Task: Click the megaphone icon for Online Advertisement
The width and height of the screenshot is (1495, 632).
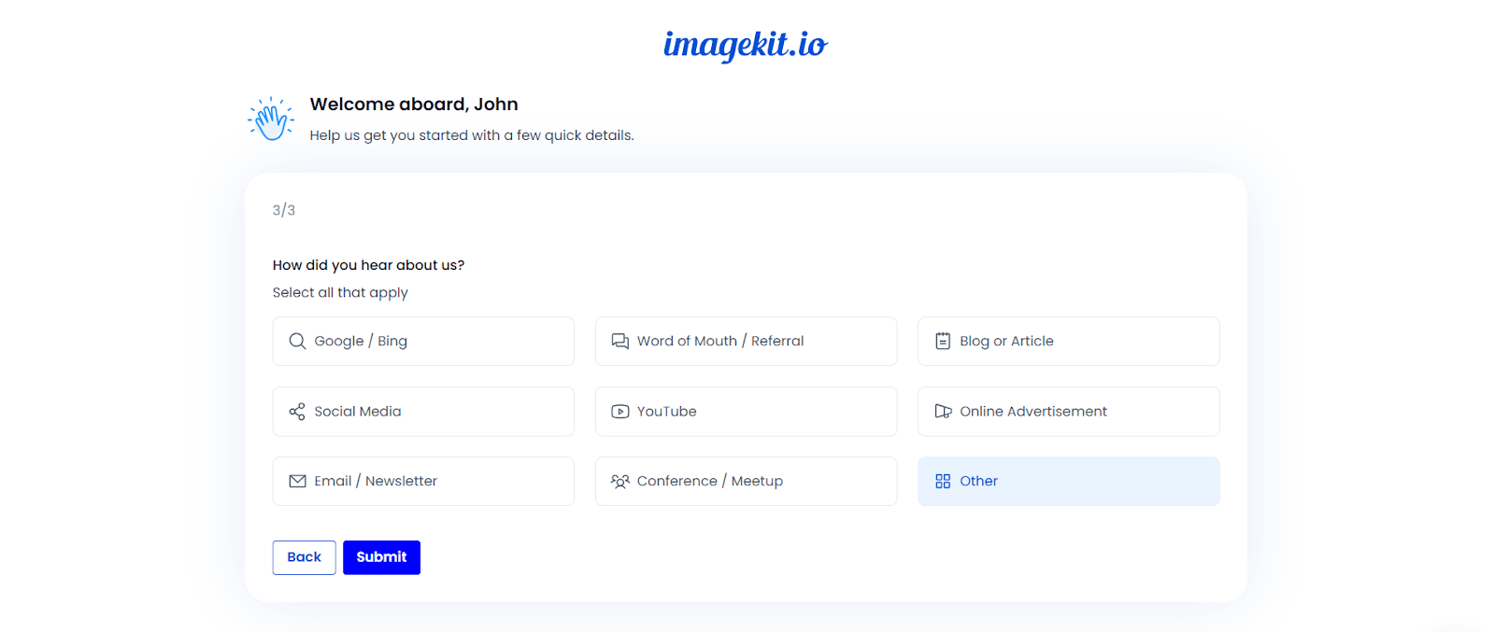Action: pyautogui.click(x=943, y=412)
